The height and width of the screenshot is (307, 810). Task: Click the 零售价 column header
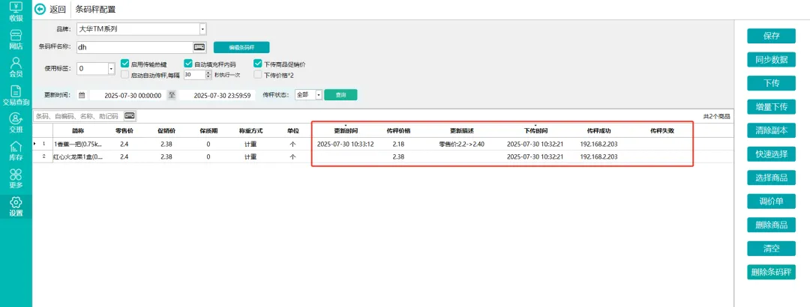[x=124, y=130]
